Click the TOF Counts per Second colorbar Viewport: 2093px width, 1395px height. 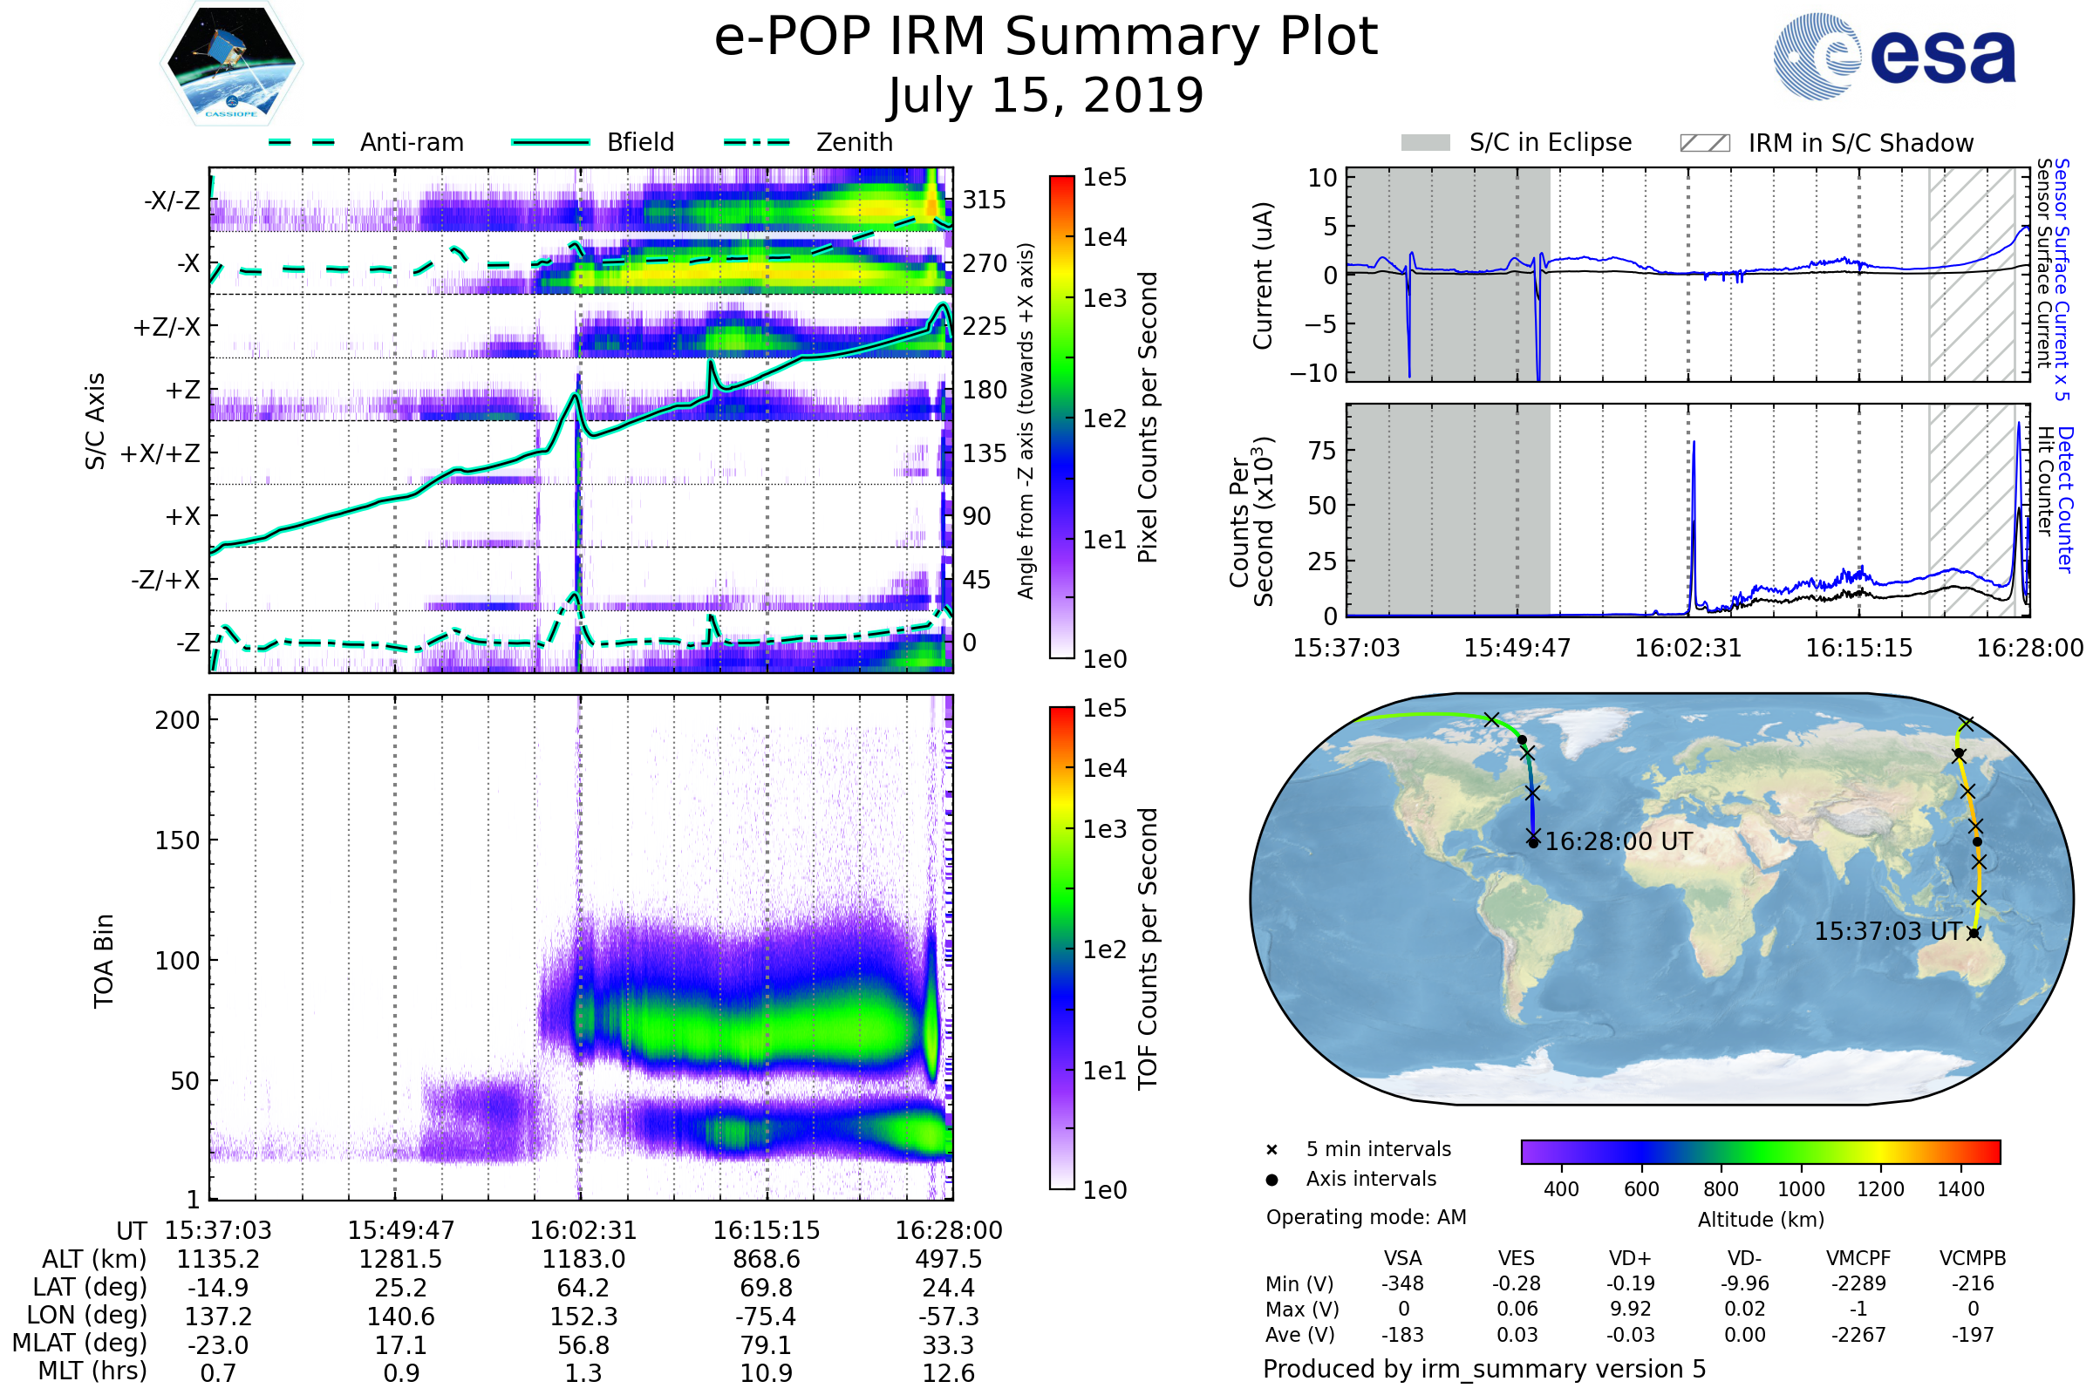pos(1061,948)
